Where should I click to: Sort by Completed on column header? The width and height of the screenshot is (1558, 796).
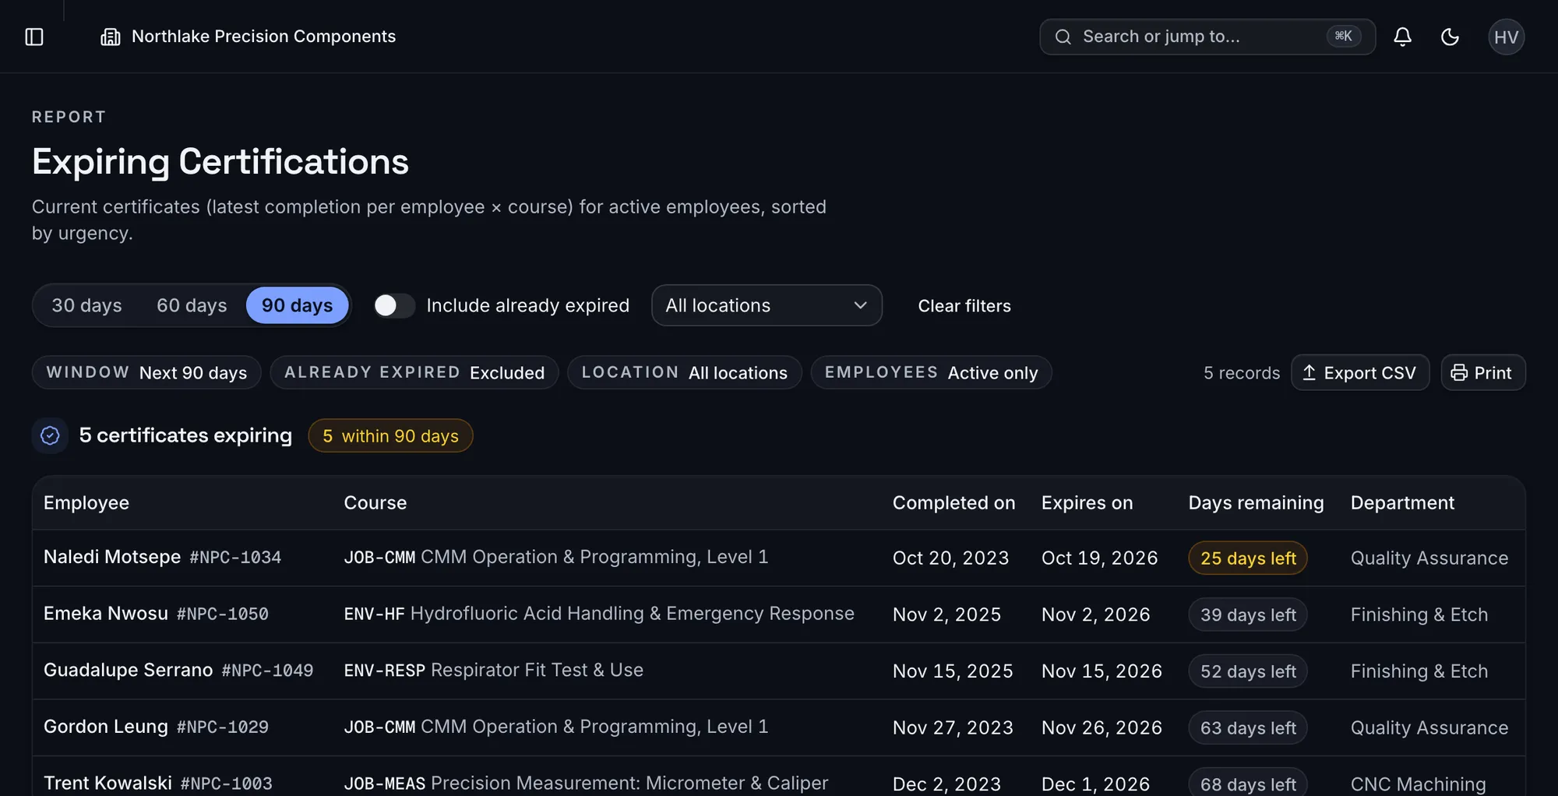953,503
